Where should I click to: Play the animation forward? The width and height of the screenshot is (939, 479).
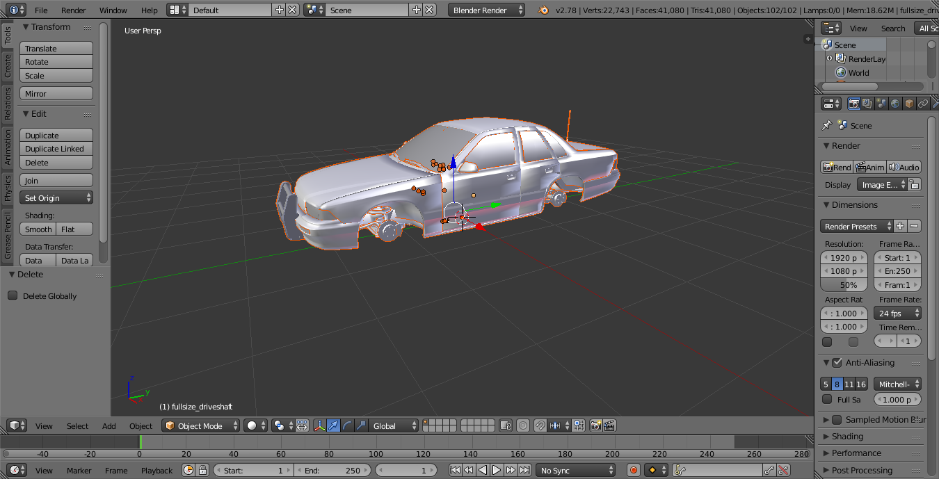(497, 470)
